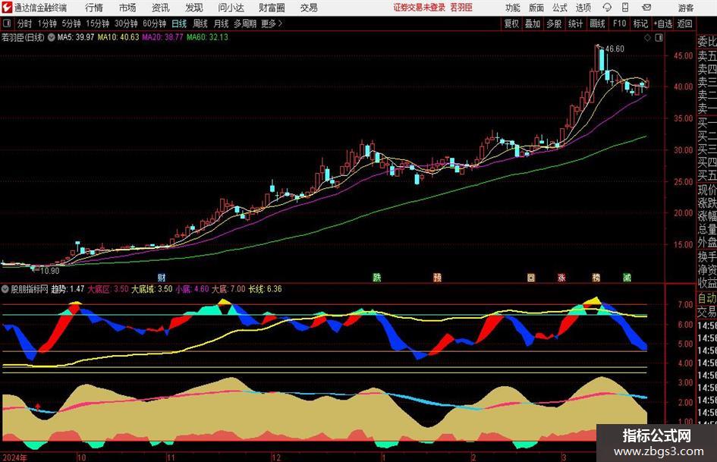
Task: Open the 问小达 menu
Action: click(231, 8)
